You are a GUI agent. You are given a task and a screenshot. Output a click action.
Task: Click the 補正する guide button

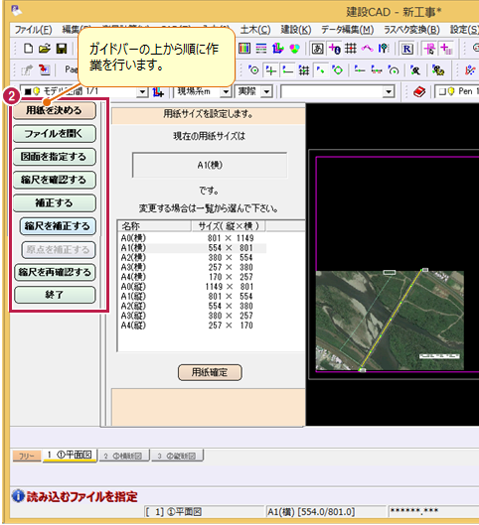click(x=55, y=203)
